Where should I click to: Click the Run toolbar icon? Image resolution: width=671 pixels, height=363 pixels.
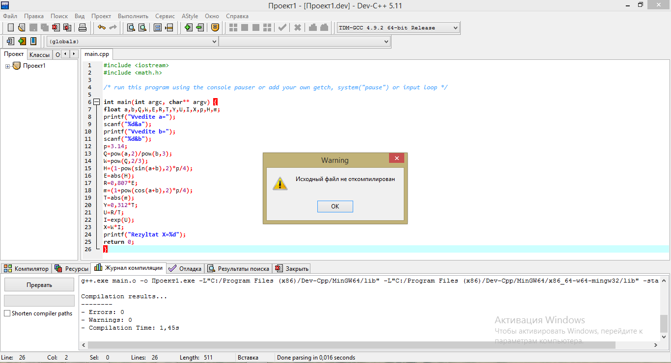(245, 27)
